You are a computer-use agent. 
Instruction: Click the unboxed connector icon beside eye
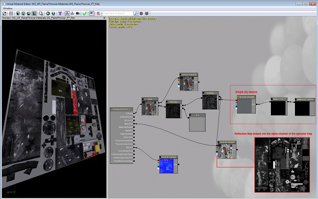coord(72,13)
